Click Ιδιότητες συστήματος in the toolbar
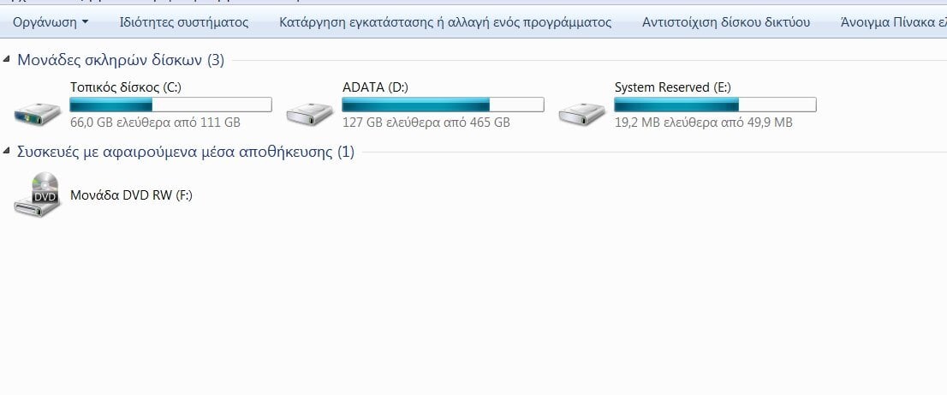 (x=184, y=22)
